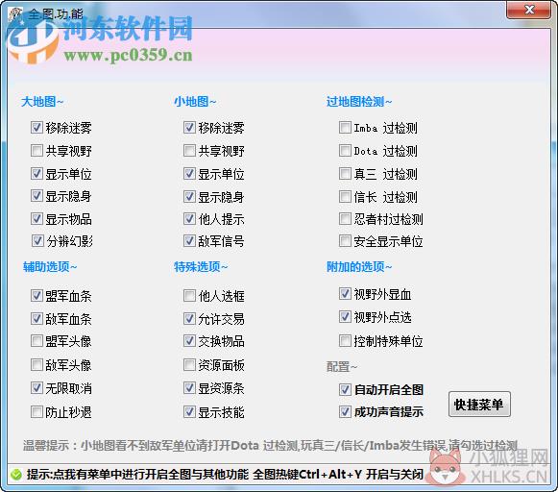Uncheck the 他人提示 checkbox

(x=189, y=218)
